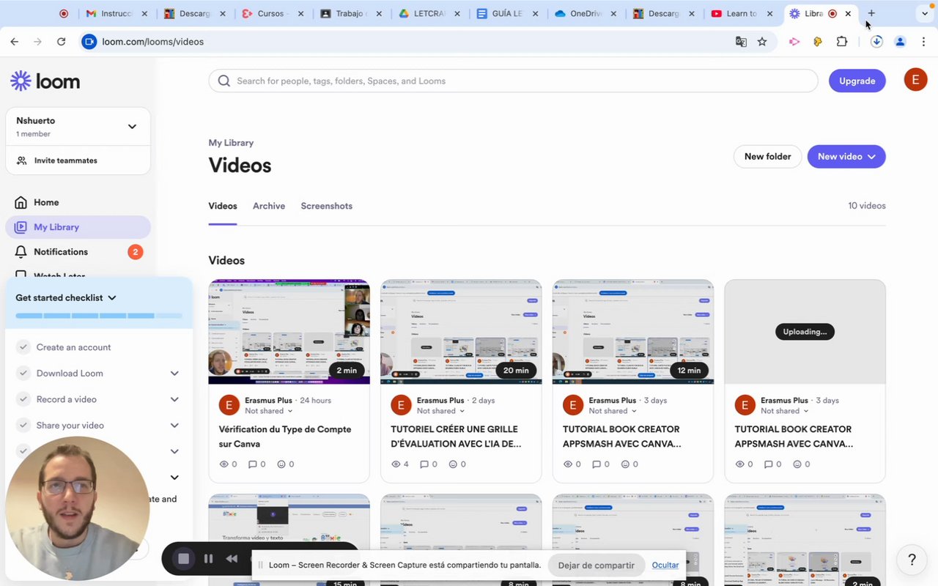Click the views icon on TUTORIEL CRÉER UNE GRILLE video
938x586 pixels.
[x=396, y=464]
